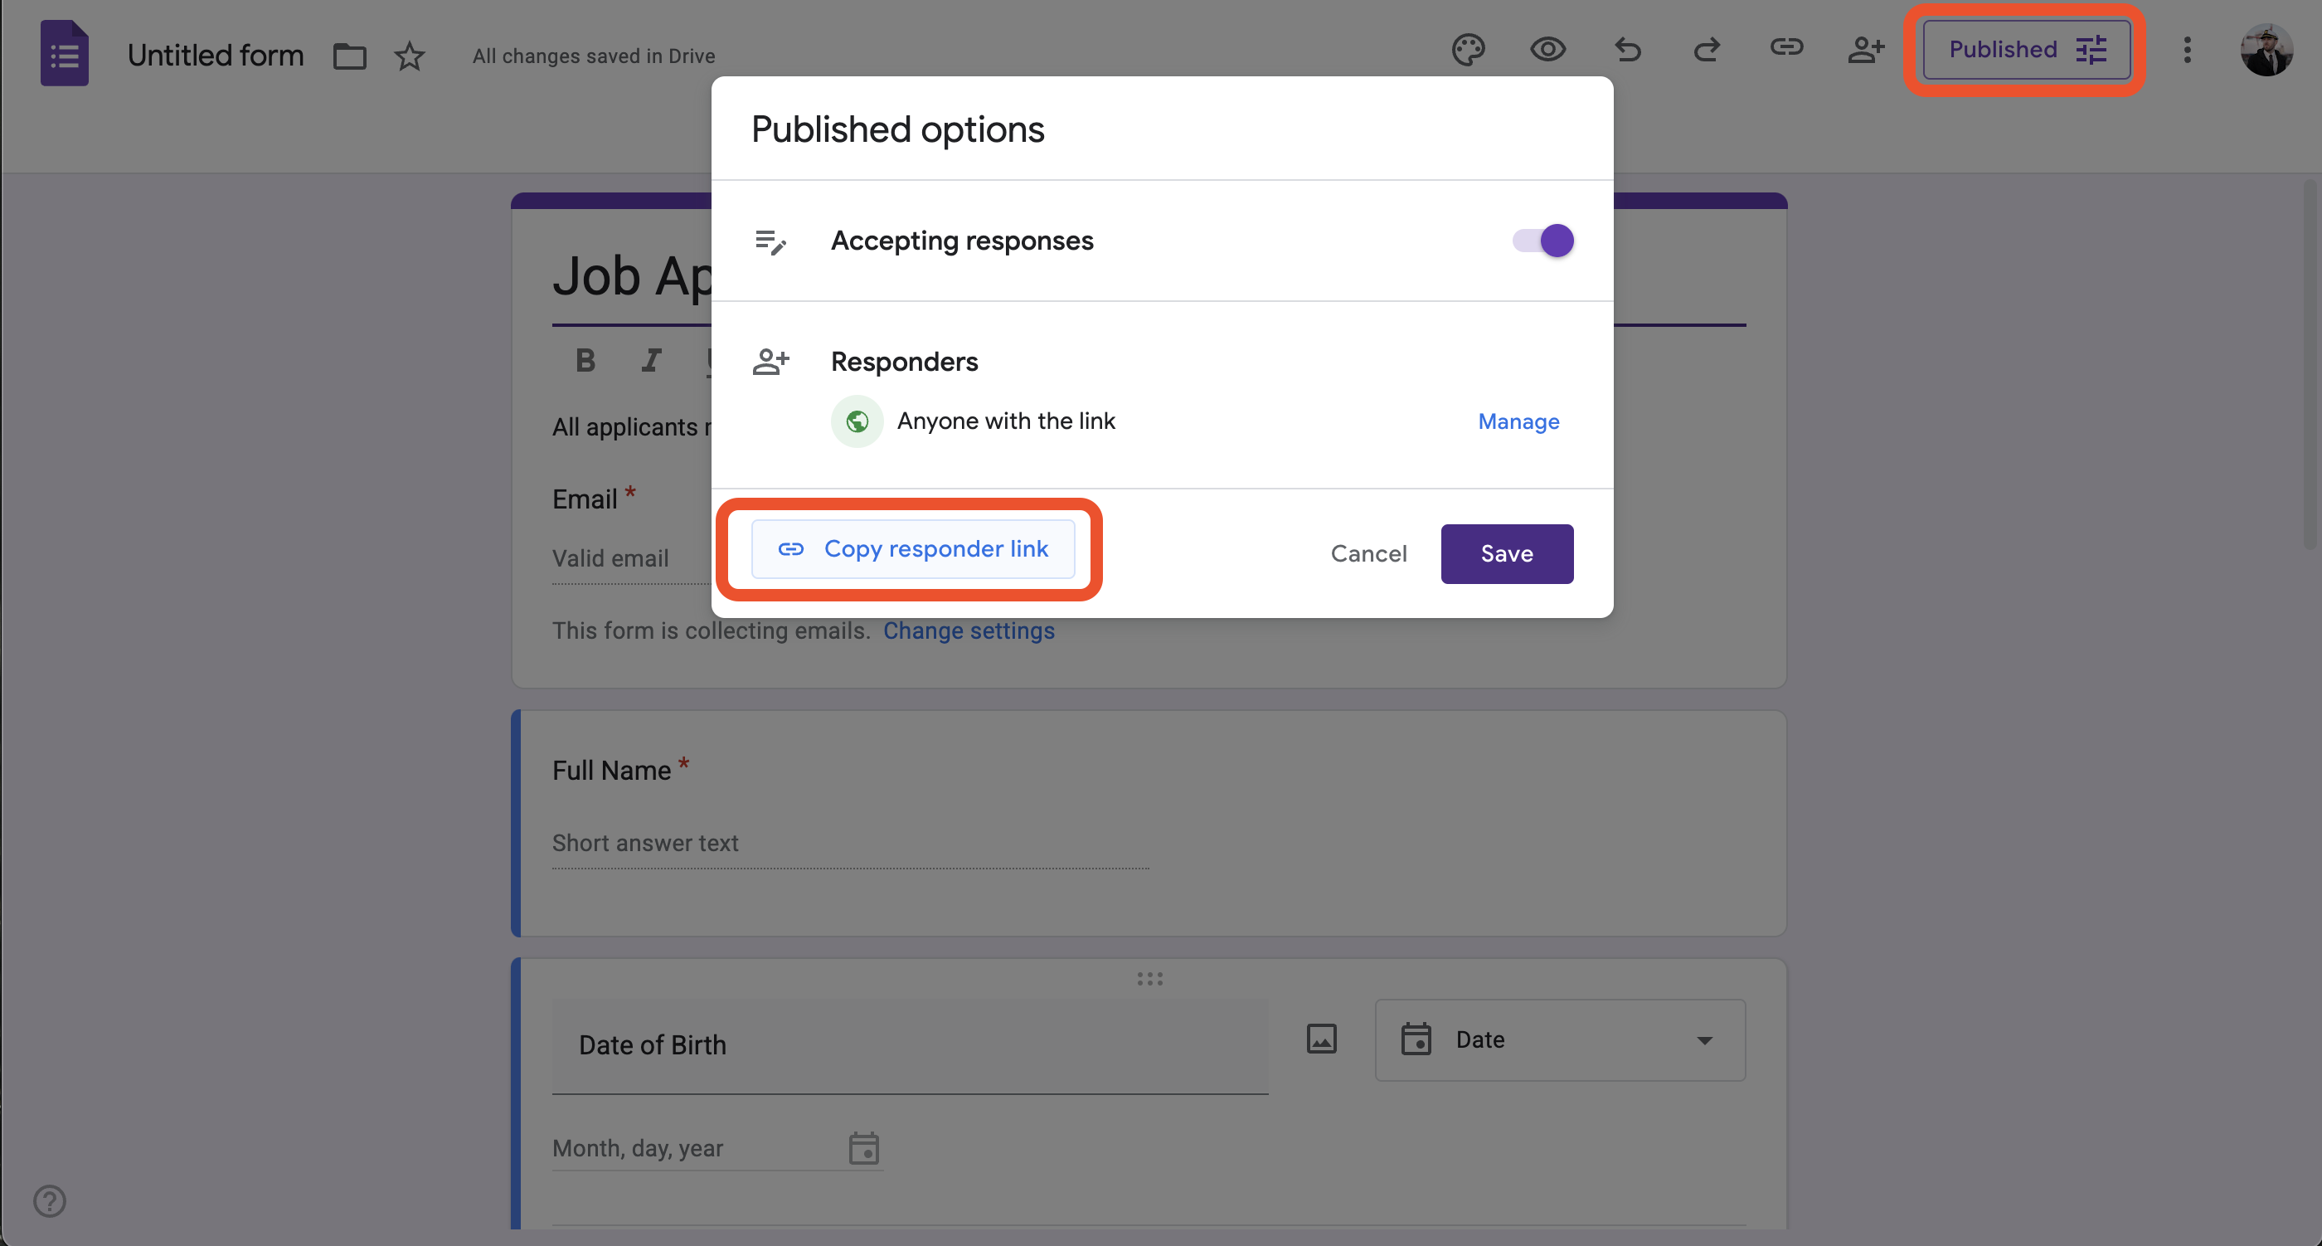Preview the form with the eye icon
2322x1246 pixels.
coord(1547,51)
